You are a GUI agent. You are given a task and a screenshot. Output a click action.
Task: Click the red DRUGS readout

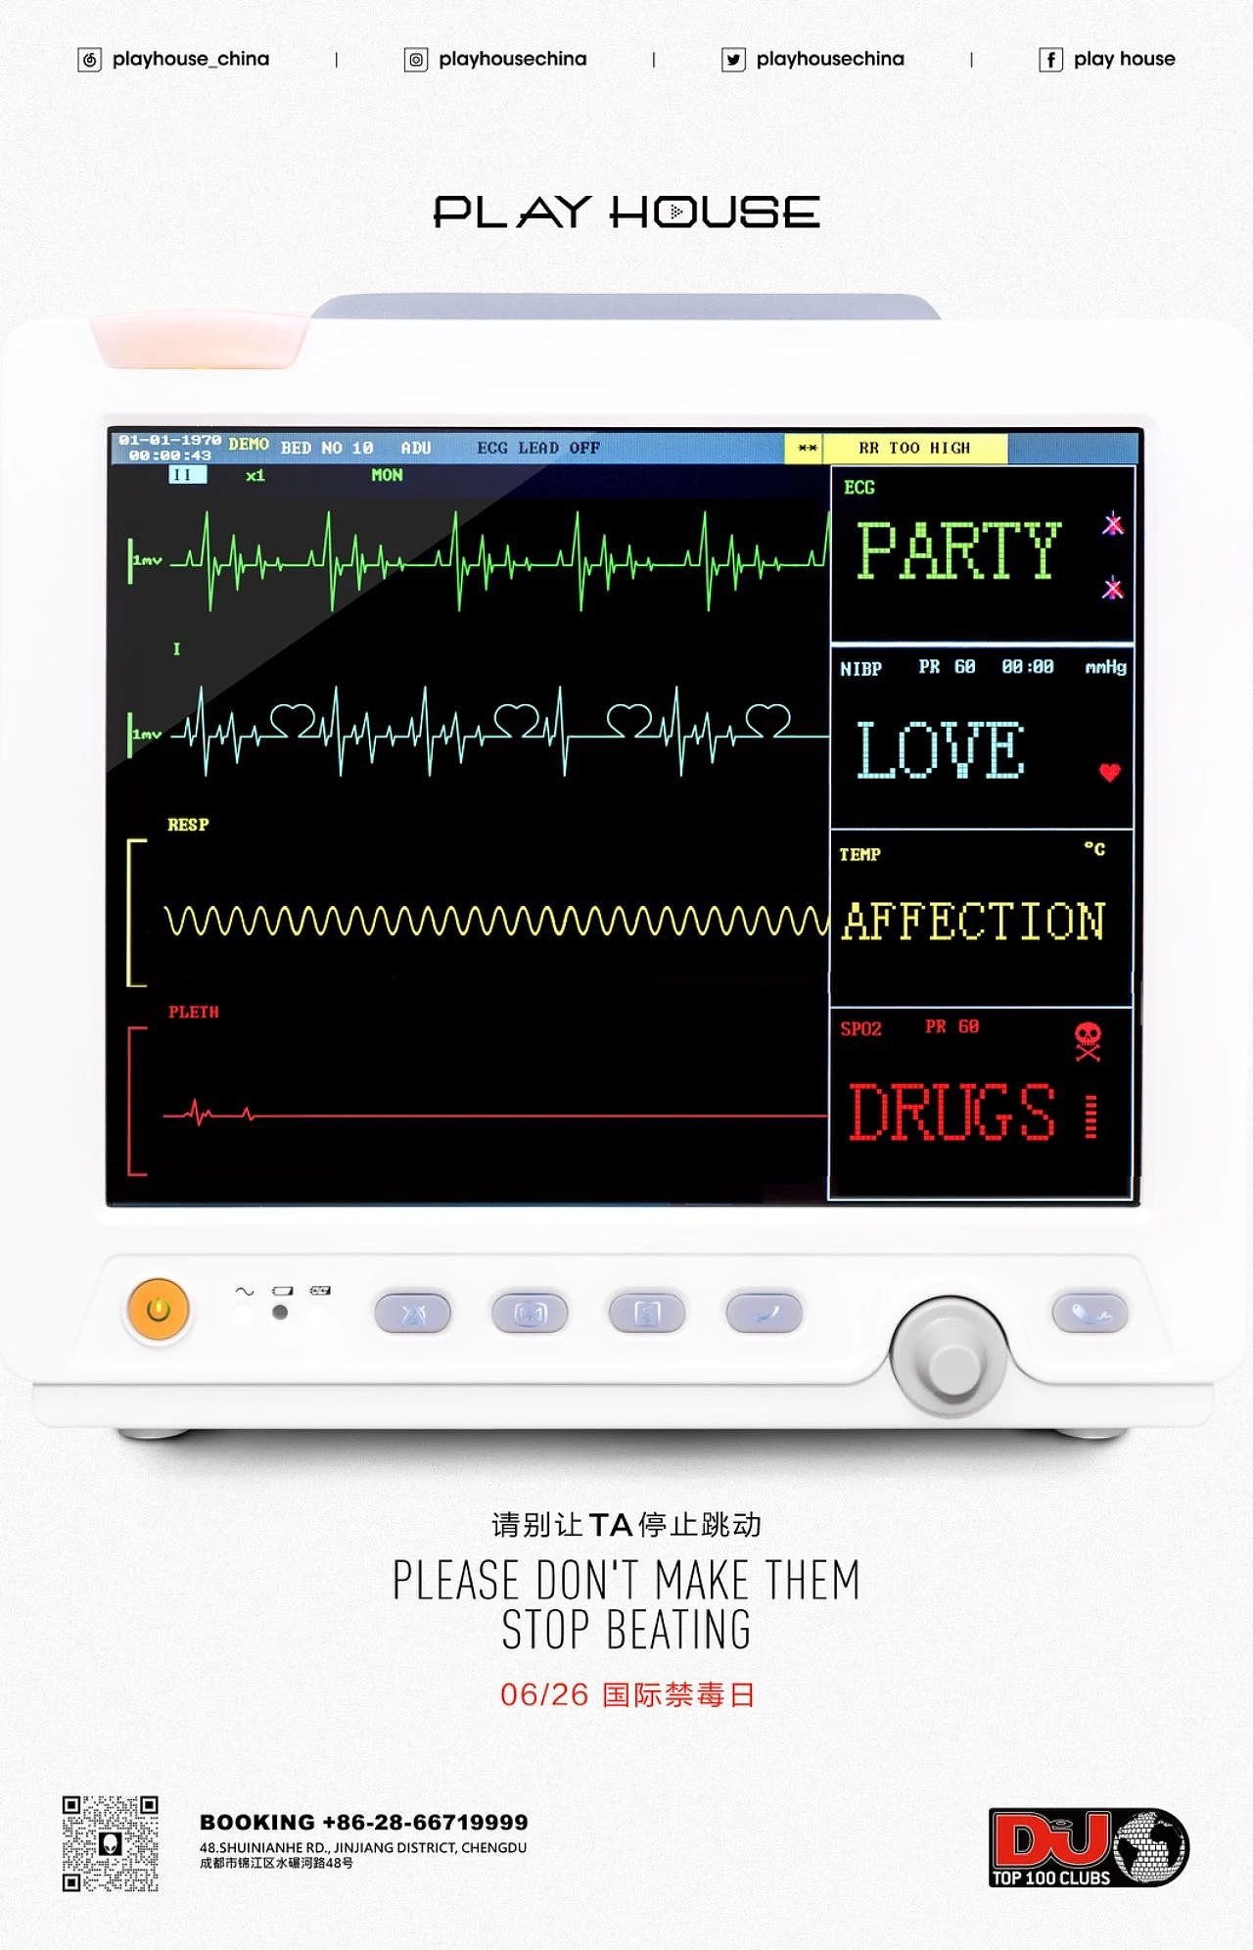[951, 1112]
